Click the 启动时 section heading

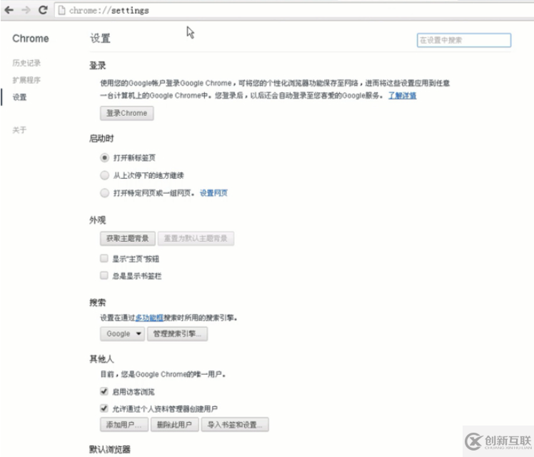101,139
